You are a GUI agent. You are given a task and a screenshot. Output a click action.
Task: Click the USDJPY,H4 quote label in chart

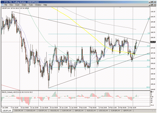pos(15,8)
